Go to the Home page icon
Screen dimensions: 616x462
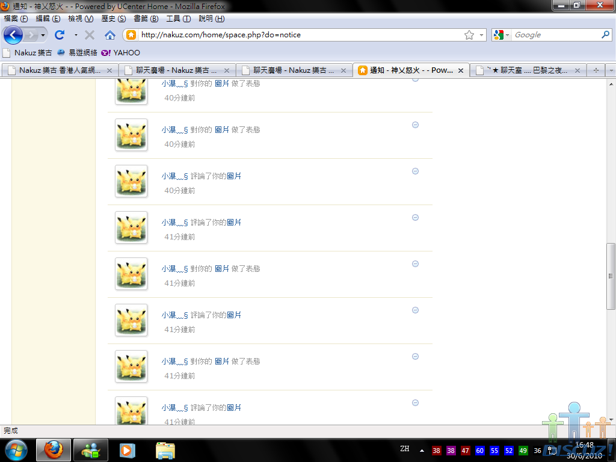[110, 35]
